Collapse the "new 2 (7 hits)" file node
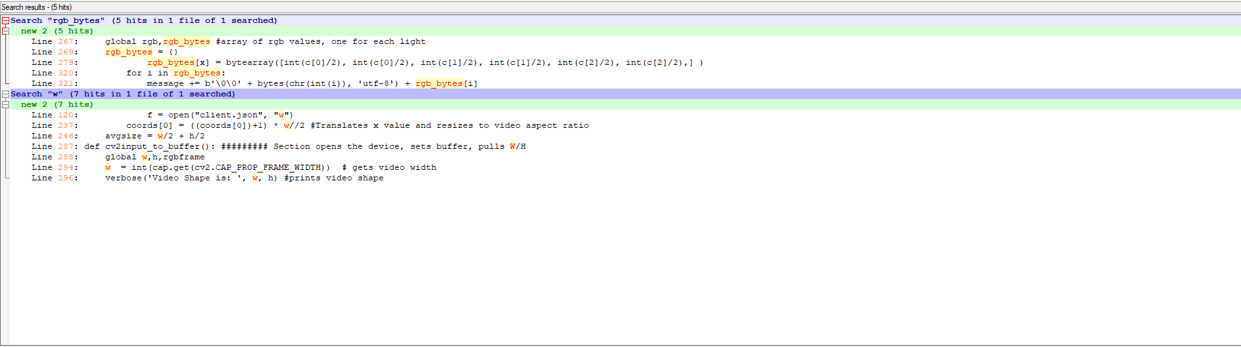1241x347 pixels. pos(5,104)
